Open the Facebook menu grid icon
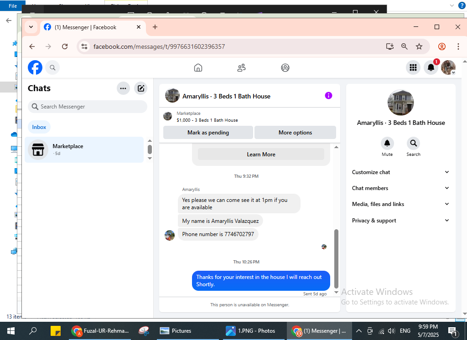The height and width of the screenshot is (340, 467). (413, 67)
